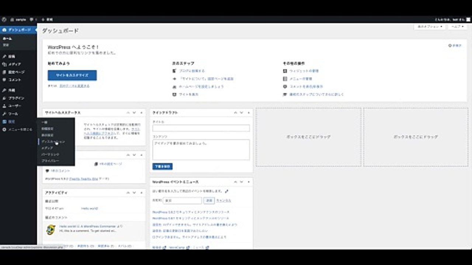Open the Hello world! post link in Activity
This screenshot has width=472, height=265.
(x=90, y=208)
